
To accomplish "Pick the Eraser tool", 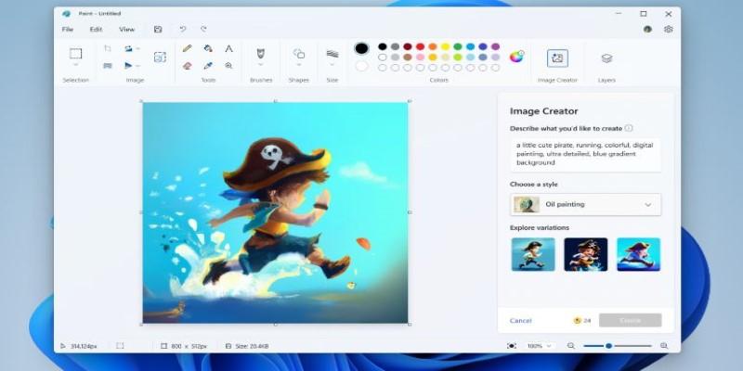I will tap(188, 66).
